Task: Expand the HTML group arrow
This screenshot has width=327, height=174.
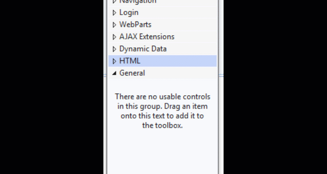Action: coord(114,61)
